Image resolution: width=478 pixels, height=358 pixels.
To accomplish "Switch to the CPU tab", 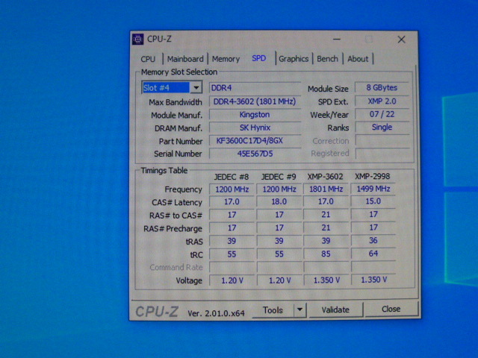I will (x=148, y=59).
